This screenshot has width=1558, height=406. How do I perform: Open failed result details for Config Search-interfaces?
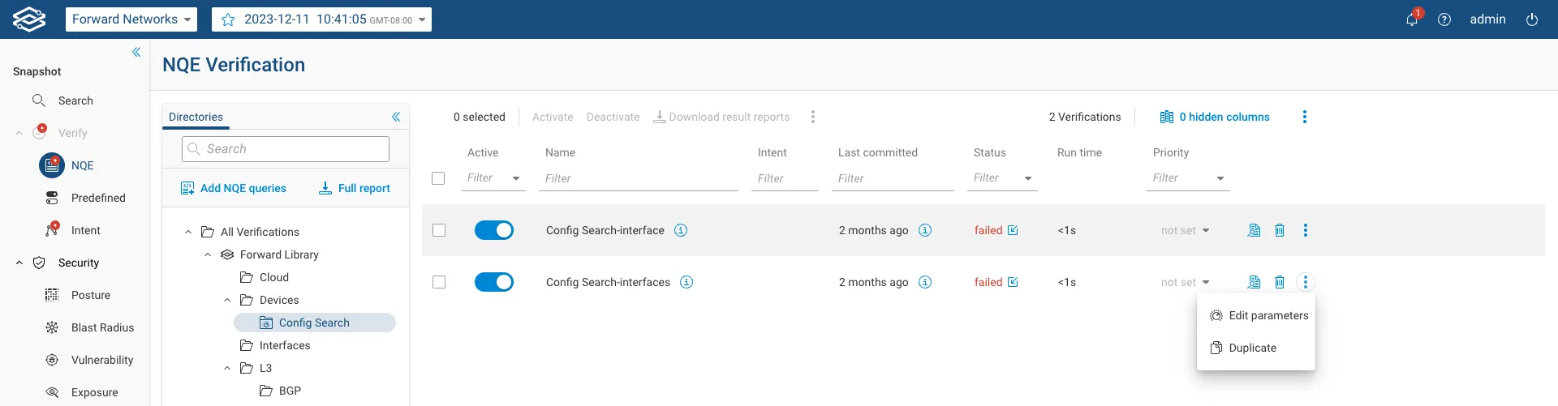(1013, 282)
